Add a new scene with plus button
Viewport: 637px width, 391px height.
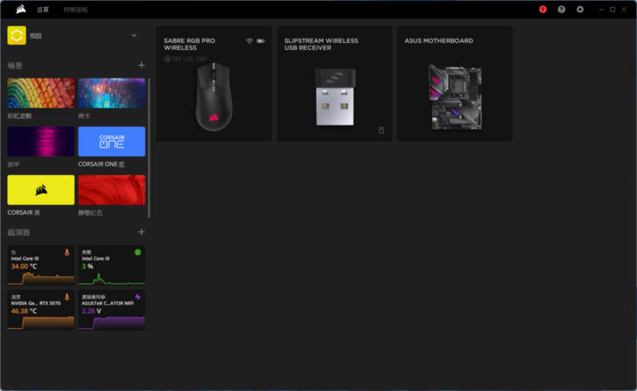tap(142, 66)
